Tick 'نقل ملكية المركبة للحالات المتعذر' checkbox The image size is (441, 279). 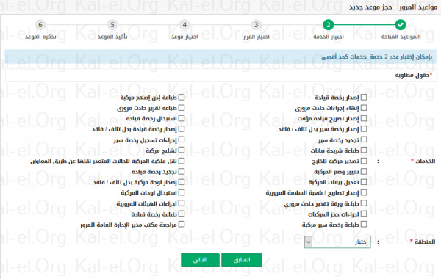pyautogui.click(x=182, y=161)
